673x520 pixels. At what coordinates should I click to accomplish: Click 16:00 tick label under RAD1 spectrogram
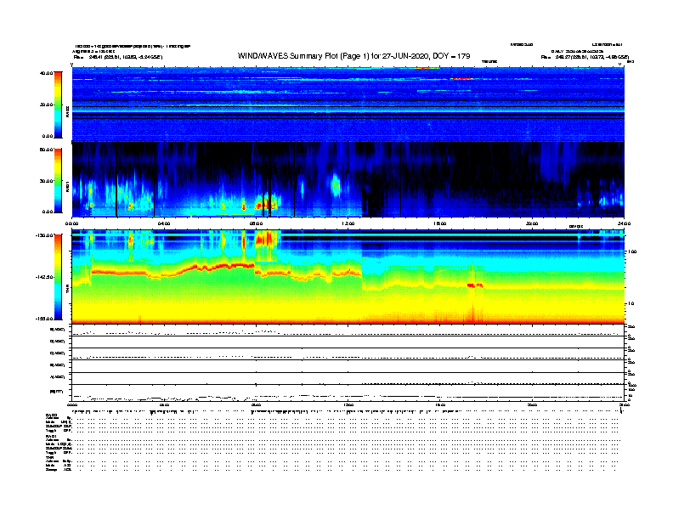click(x=440, y=223)
